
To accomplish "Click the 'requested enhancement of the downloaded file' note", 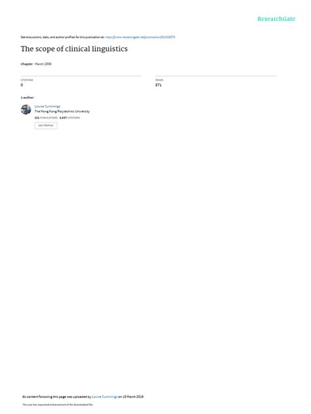I will point(58,404).
